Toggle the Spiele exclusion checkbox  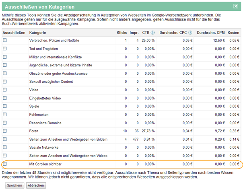(x=5, y=106)
